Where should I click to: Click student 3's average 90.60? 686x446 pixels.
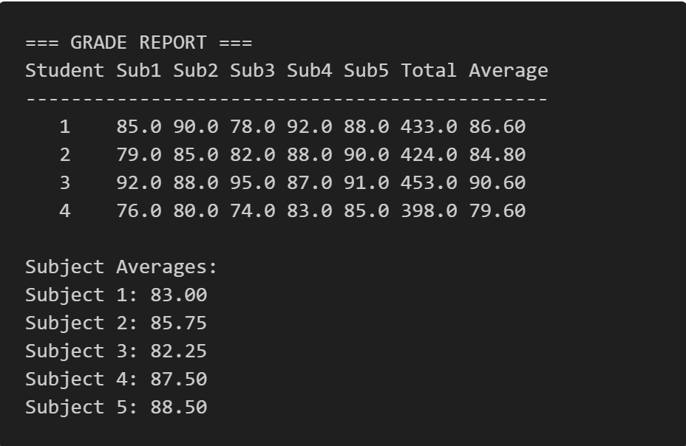[x=497, y=183]
